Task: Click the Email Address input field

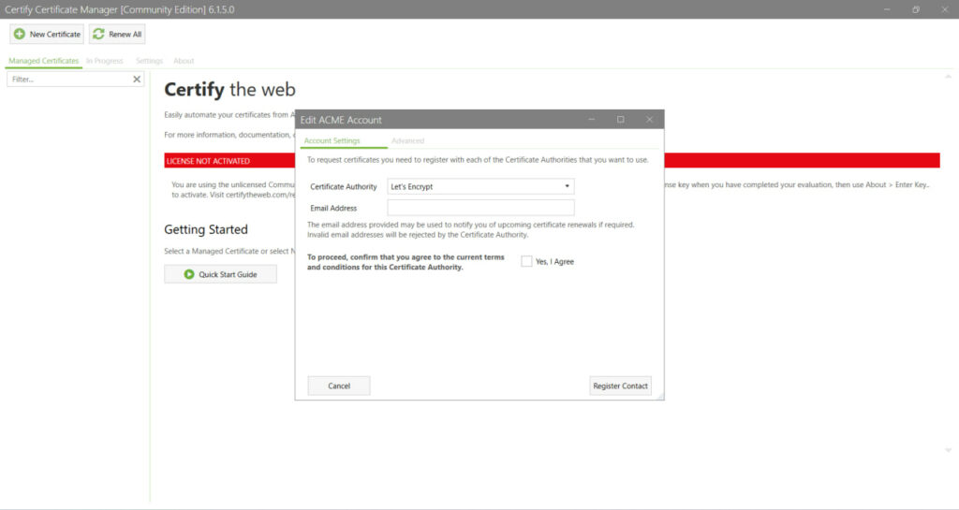Action: click(480, 208)
